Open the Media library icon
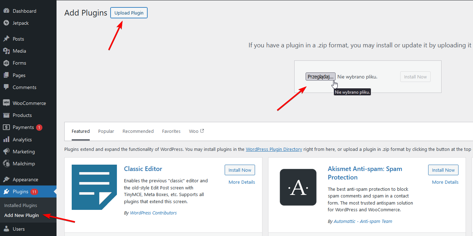 [6, 51]
